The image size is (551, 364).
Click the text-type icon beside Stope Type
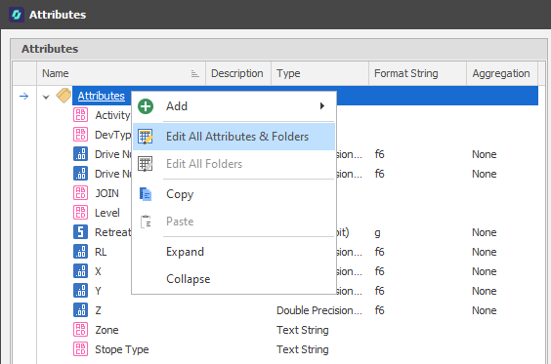[80, 349]
